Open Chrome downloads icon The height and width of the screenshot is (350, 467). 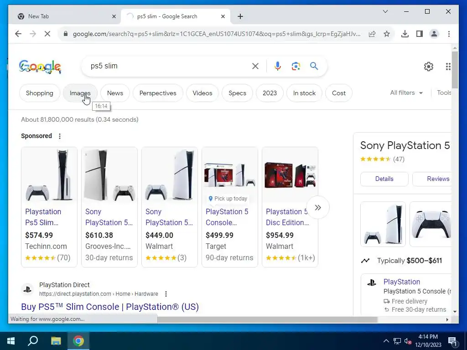pyautogui.click(x=405, y=34)
